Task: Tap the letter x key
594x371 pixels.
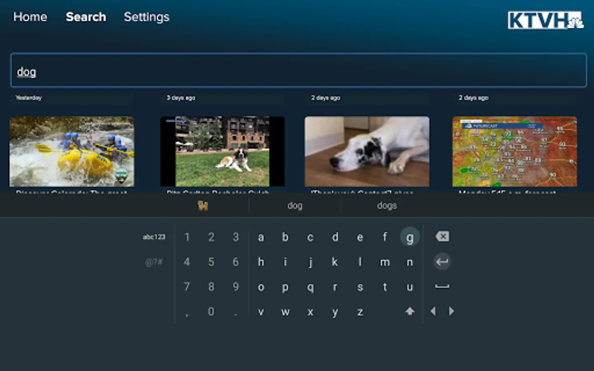Action: pyautogui.click(x=310, y=312)
